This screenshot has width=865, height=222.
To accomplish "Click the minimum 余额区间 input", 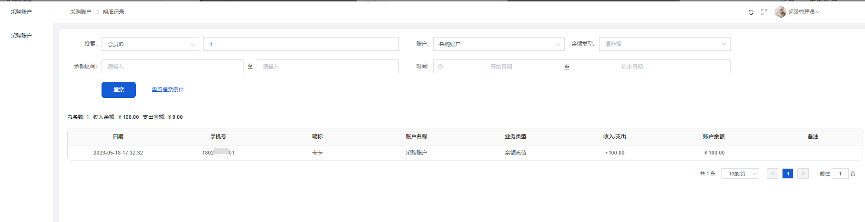I will [172, 67].
